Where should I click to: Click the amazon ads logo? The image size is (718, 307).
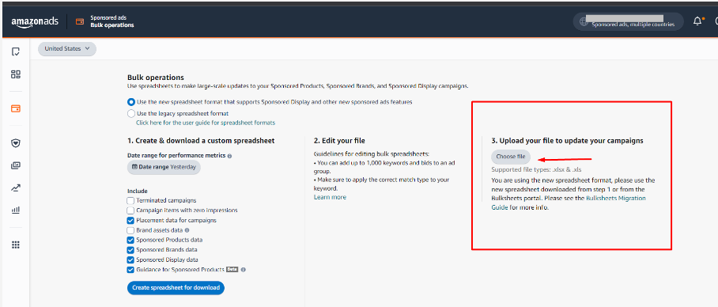pos(35,21)
